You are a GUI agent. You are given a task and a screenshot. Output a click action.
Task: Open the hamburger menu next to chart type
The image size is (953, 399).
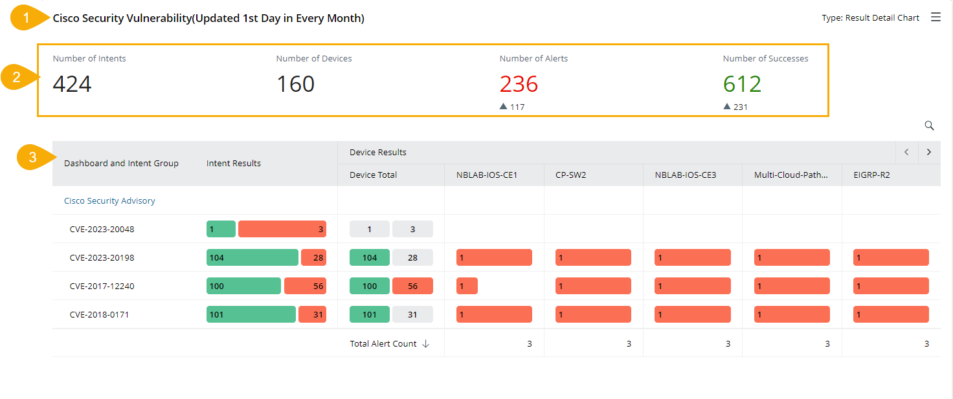[x=936, y=17]
